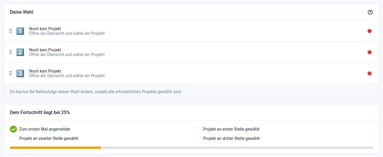Click circle beside 'Projekt an erster Stelle gewählt'
The image size is (383, 157).
197,129
